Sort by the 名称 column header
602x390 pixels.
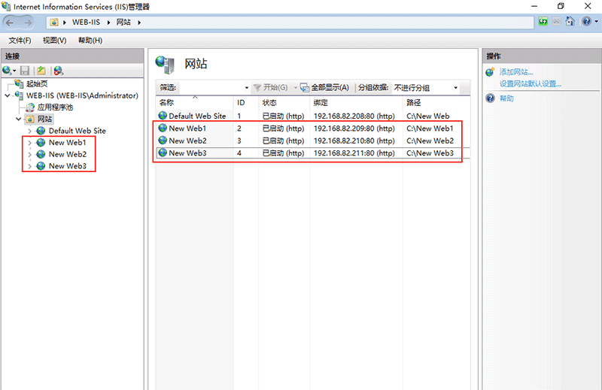195,103
